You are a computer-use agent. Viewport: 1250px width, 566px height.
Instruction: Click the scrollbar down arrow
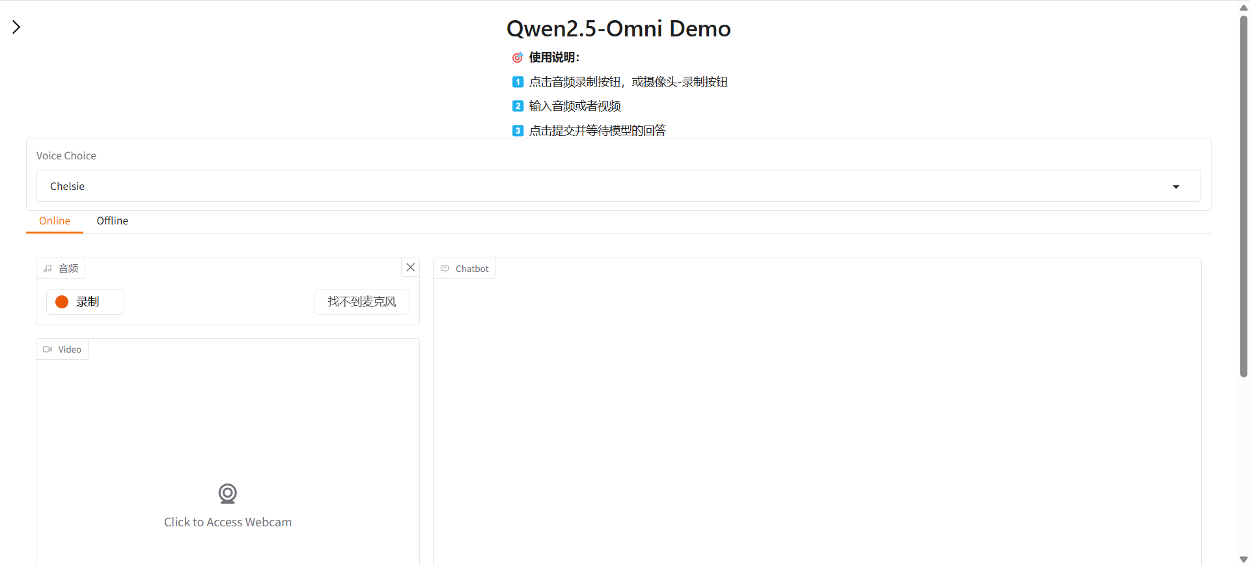point(1243,559)
